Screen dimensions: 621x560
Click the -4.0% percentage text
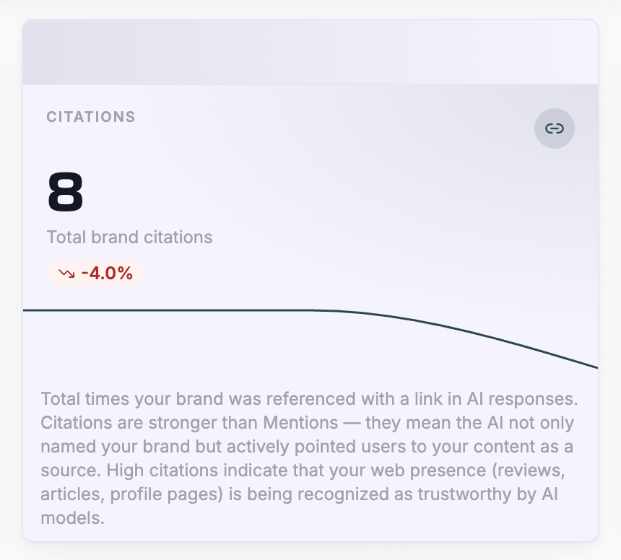(x=107, y=273)
